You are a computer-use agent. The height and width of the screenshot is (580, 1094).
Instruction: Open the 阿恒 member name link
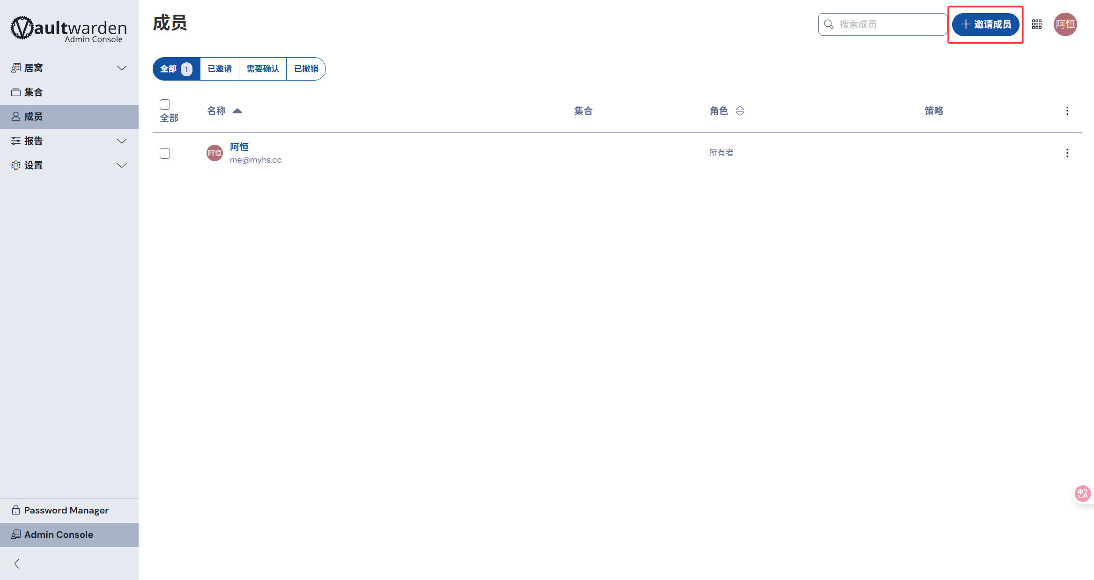tap(239, 147)
